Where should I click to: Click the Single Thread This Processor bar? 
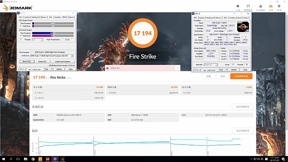click(53, 24)
